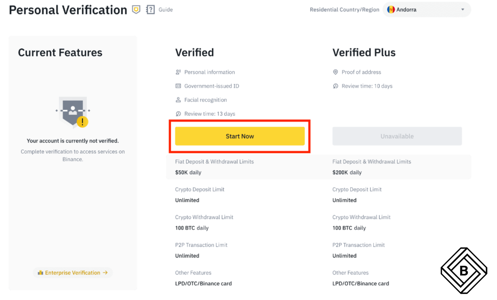
Task: Click 'Crypto Deposit Limit' label under Verified Plus
Action: (357, 189)
